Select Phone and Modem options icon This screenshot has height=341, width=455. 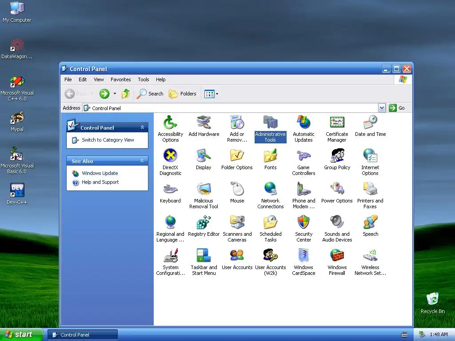[303, 195]
